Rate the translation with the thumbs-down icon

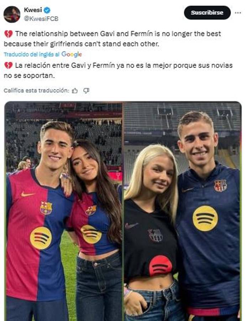[85, 91]
